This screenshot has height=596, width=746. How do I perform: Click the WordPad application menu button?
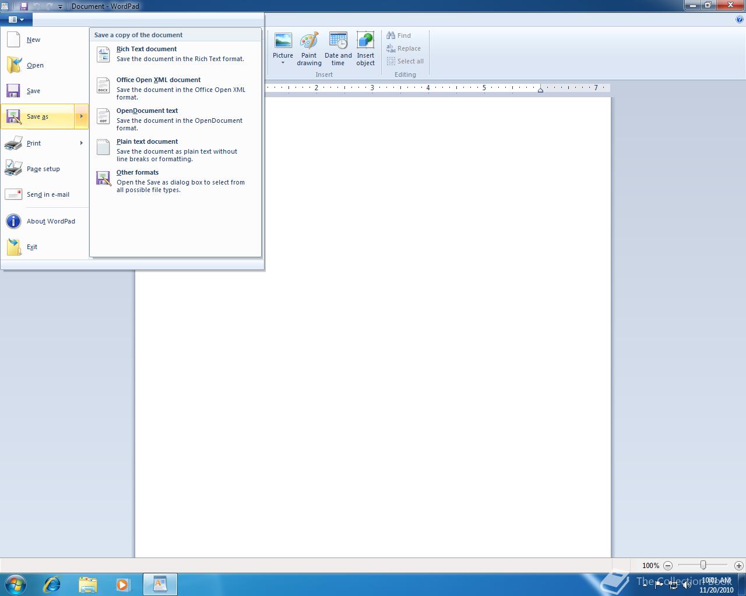coord(16,19)
